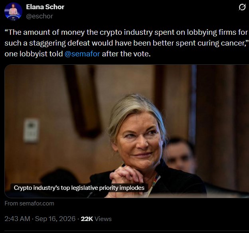
Task: Open the Semafor article preview image
Action: coord(127,131)
